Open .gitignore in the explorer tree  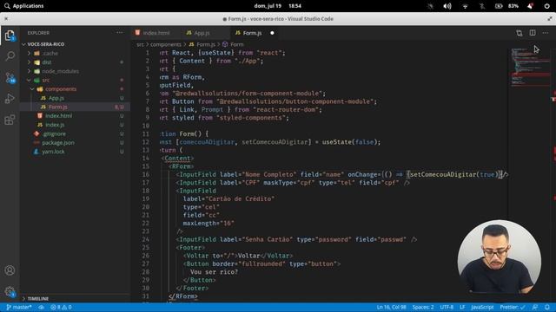point(76,133)
